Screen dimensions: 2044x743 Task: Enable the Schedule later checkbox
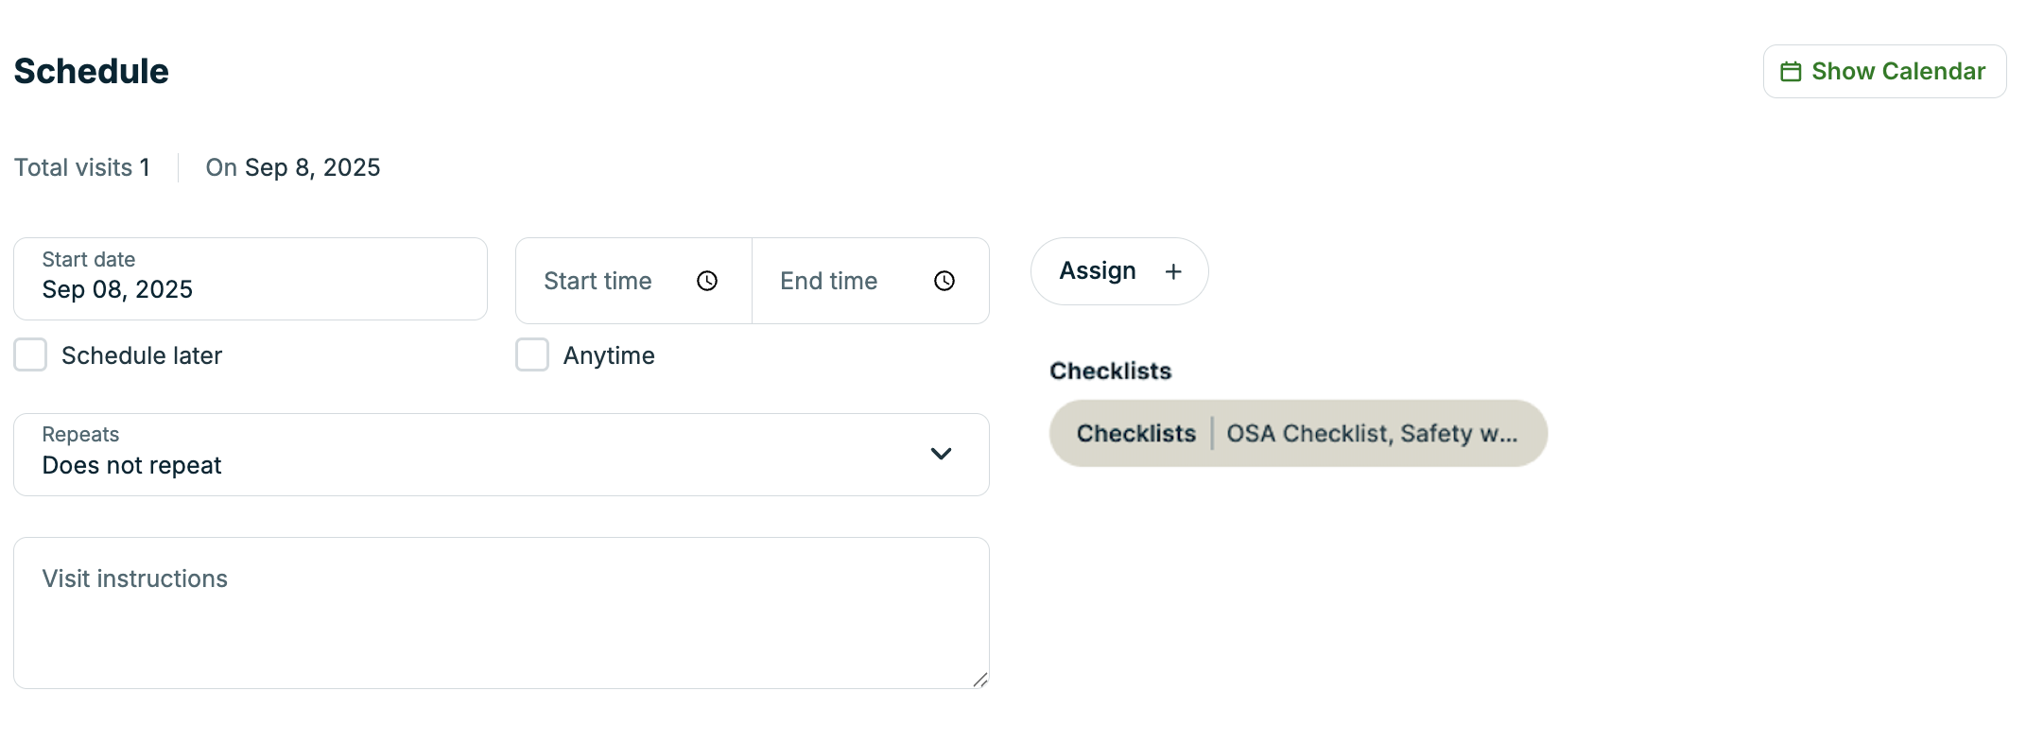[30, 355]
